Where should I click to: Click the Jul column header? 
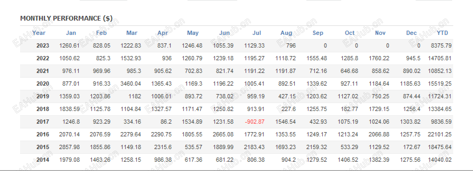[257, 33]
